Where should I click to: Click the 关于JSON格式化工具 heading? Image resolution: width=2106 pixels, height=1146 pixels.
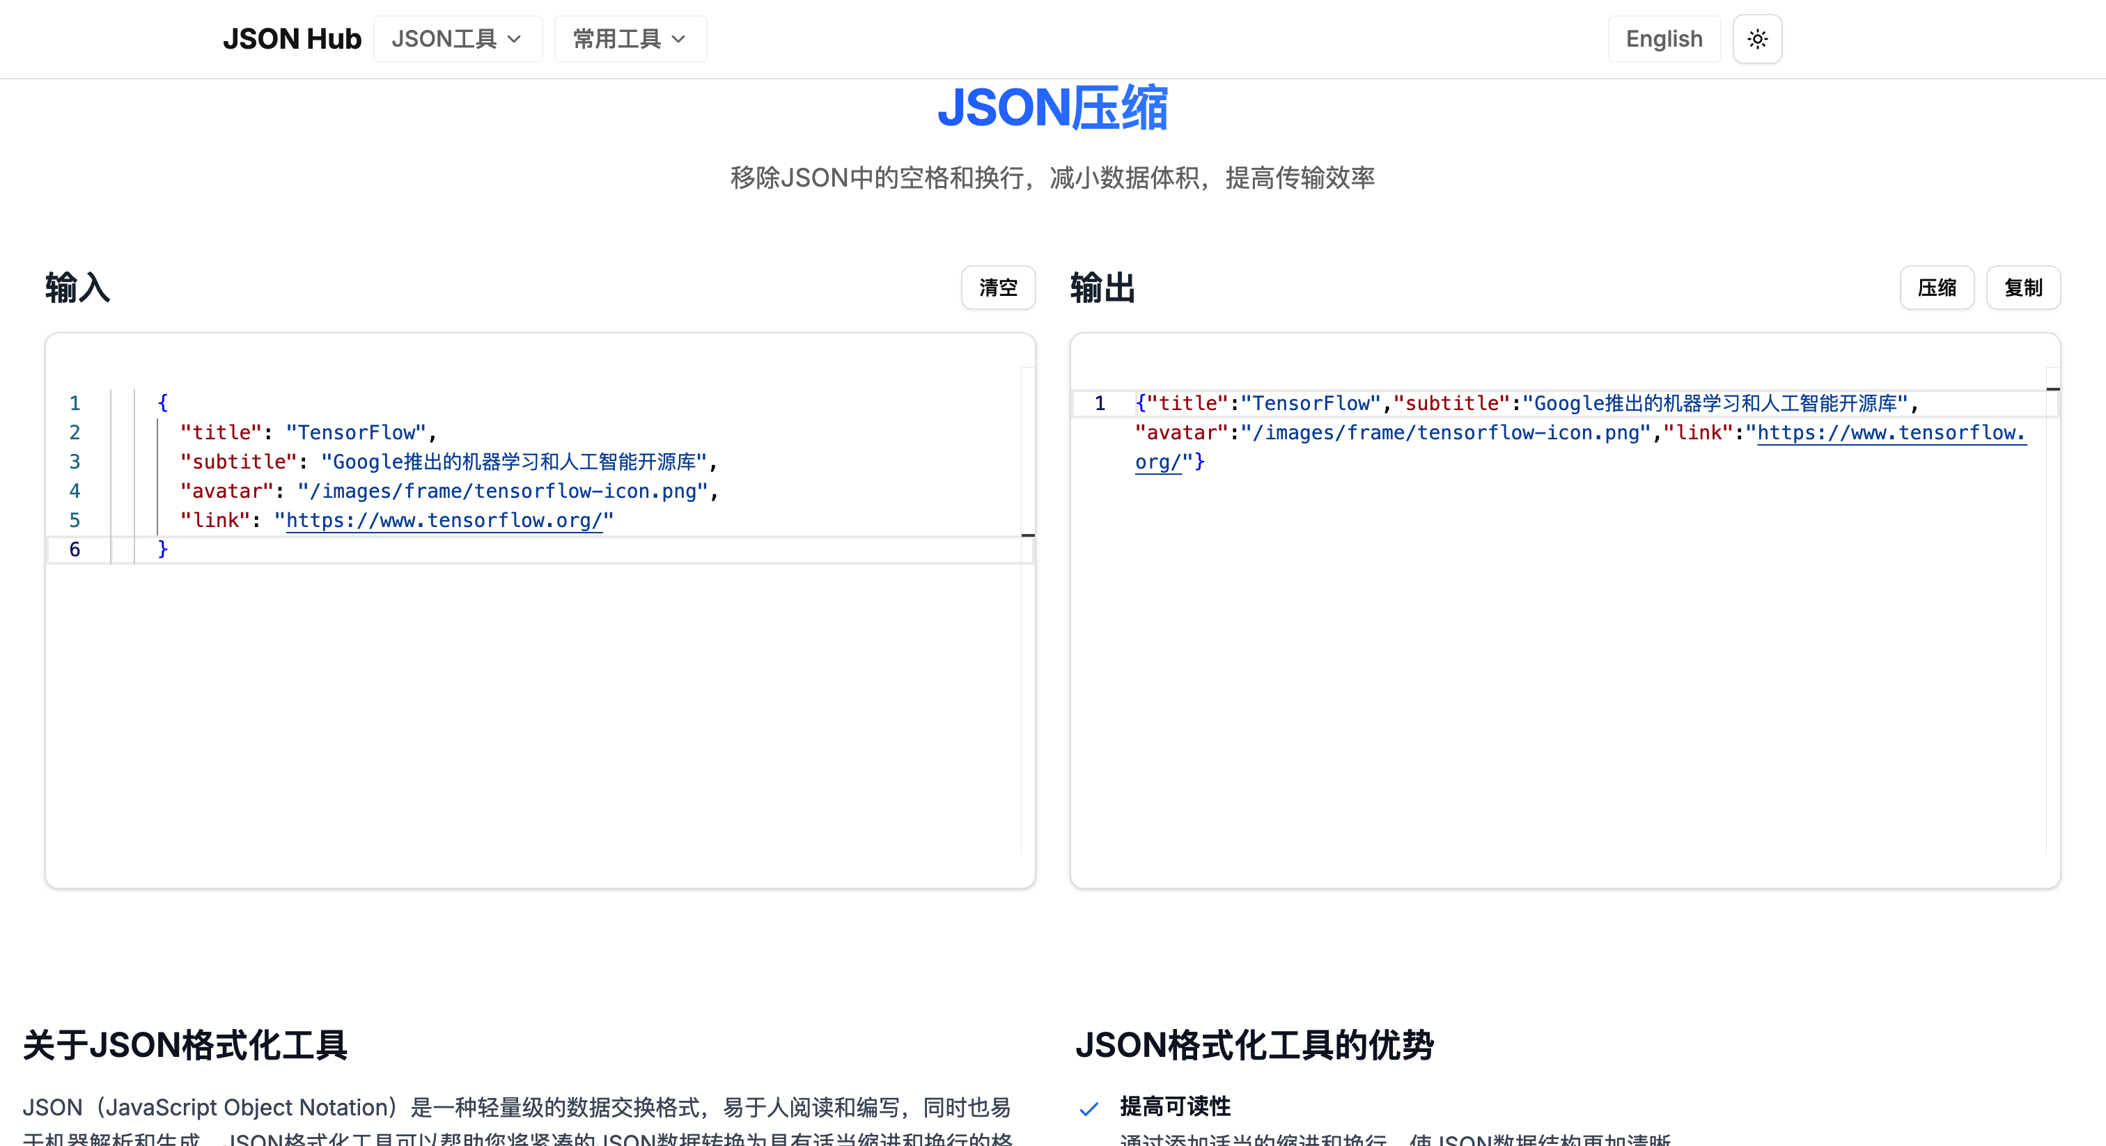[185, 1044]
